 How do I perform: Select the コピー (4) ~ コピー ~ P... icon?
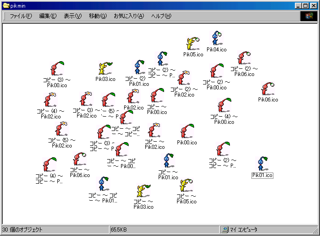click(x=50, y=164)
